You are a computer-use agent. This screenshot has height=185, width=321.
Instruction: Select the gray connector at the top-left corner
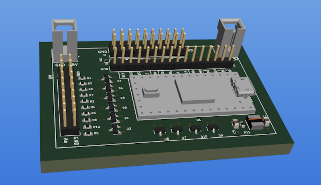64,40
